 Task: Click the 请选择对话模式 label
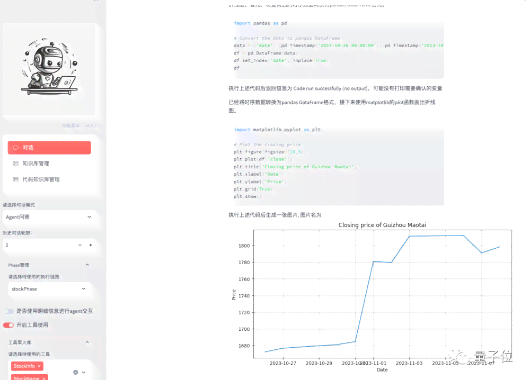coord(19,205)
